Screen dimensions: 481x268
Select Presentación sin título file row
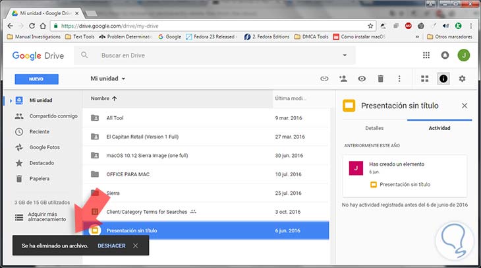[206, 230]
